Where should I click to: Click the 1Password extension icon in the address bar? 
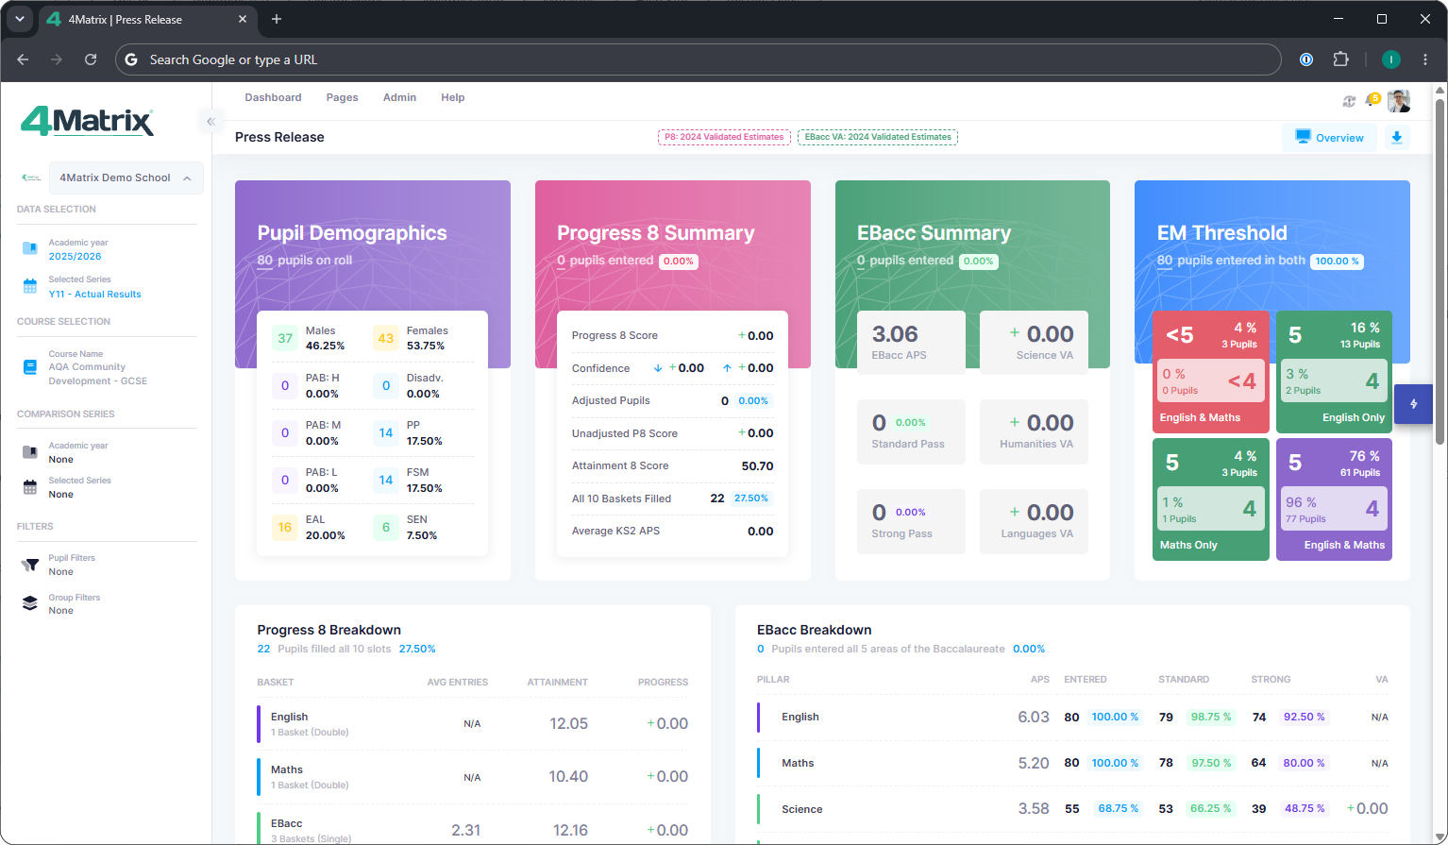pos(1306,59)
